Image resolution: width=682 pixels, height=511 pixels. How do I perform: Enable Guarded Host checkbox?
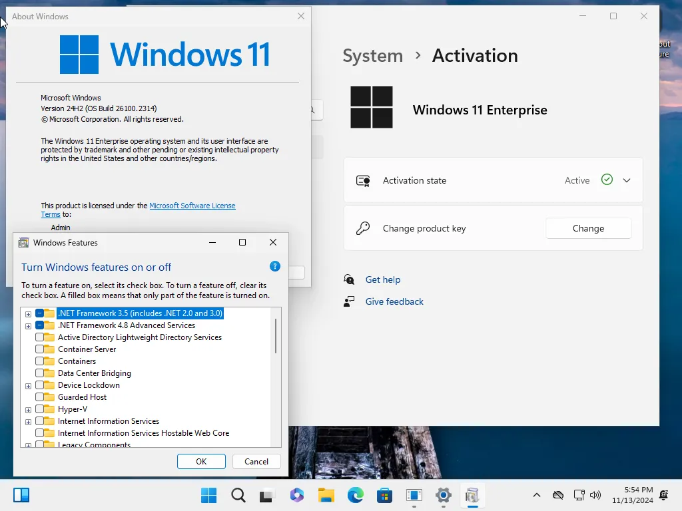click(39, 397)
